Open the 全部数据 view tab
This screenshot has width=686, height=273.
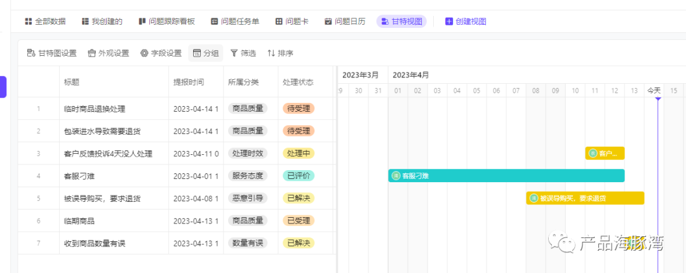[x=45, y=22]
